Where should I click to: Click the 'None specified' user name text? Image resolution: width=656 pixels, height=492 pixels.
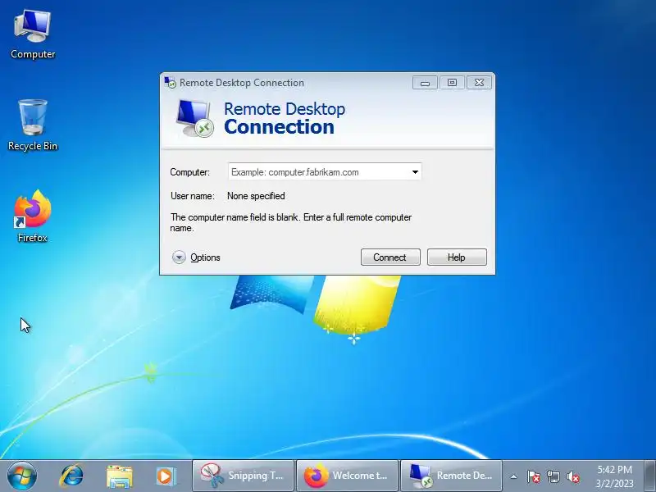click(256, 196)
